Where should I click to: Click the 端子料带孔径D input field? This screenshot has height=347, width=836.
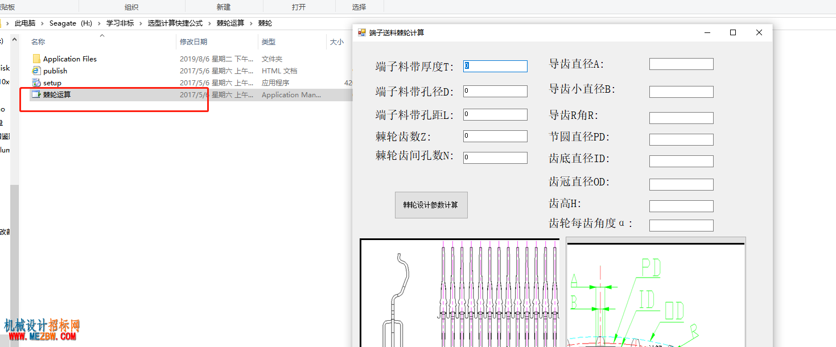[x=495, y=91]
